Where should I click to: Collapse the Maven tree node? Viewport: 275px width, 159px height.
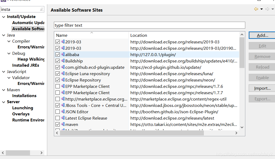[3, 90]
